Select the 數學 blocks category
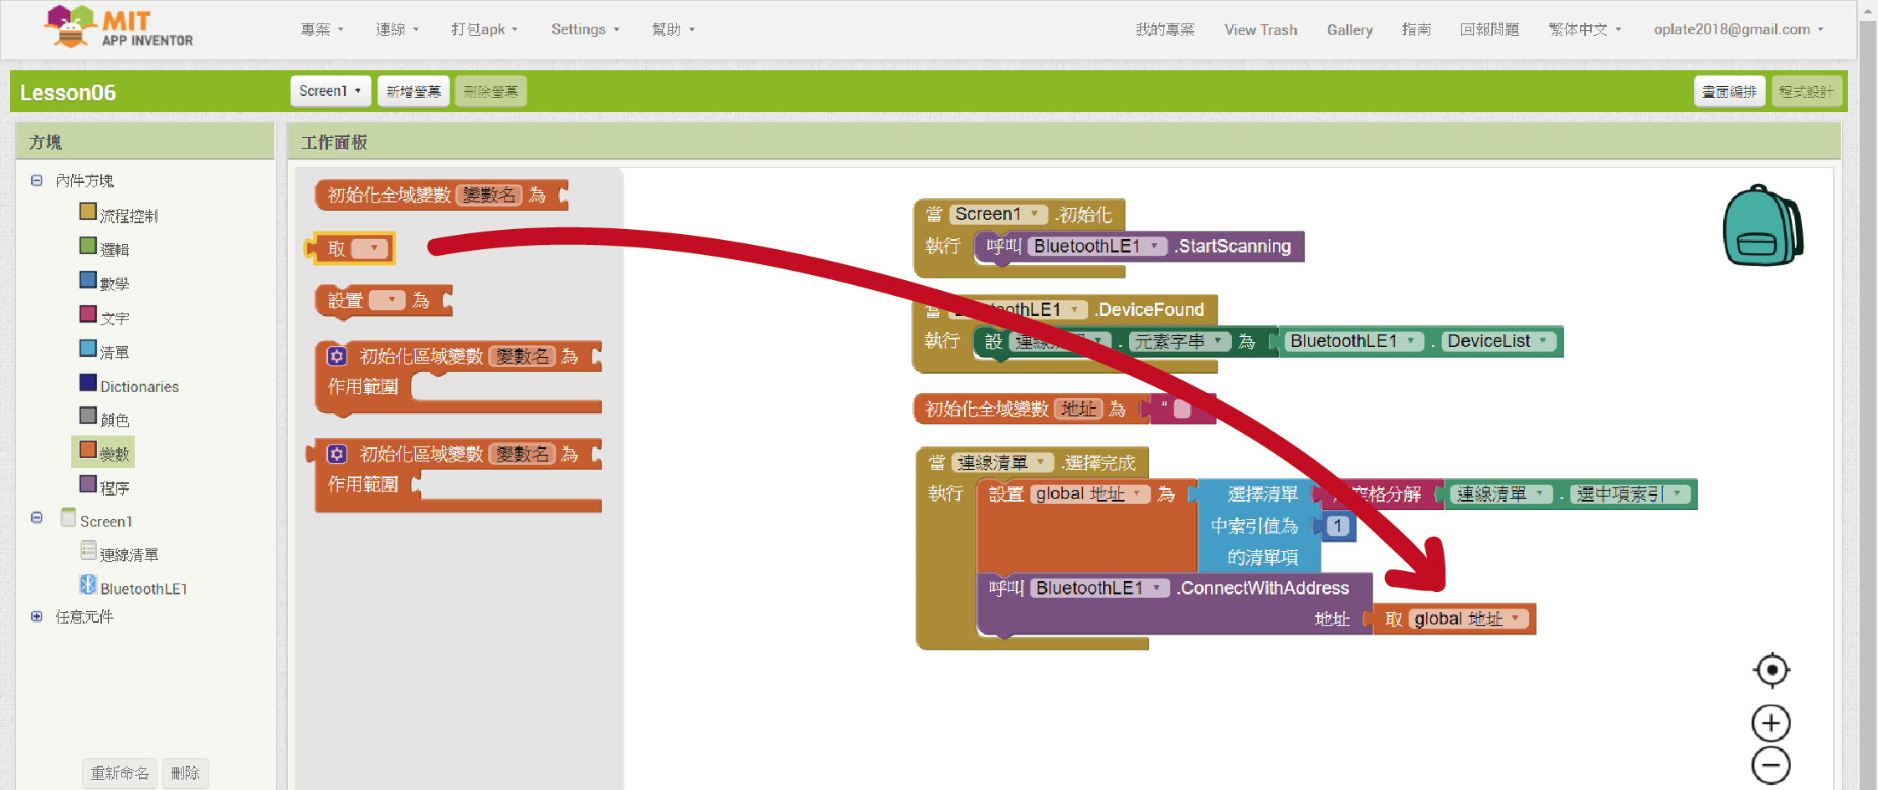The width and height of the screenshot is (1878, 790). click(114, 283)
